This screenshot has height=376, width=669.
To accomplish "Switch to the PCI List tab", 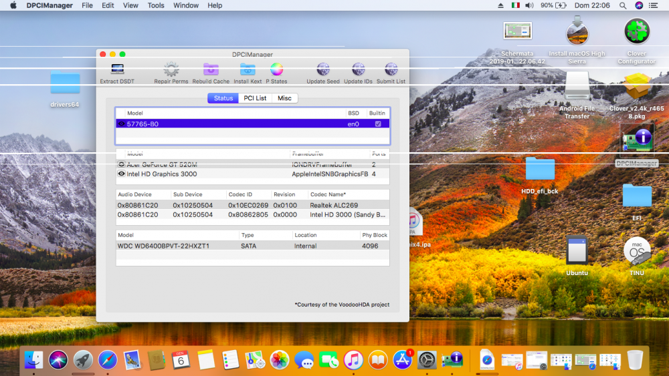I will click(x=255, y=98).
